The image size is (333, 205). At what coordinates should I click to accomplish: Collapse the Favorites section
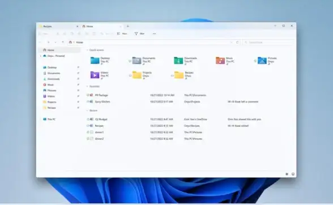[87, 87]
